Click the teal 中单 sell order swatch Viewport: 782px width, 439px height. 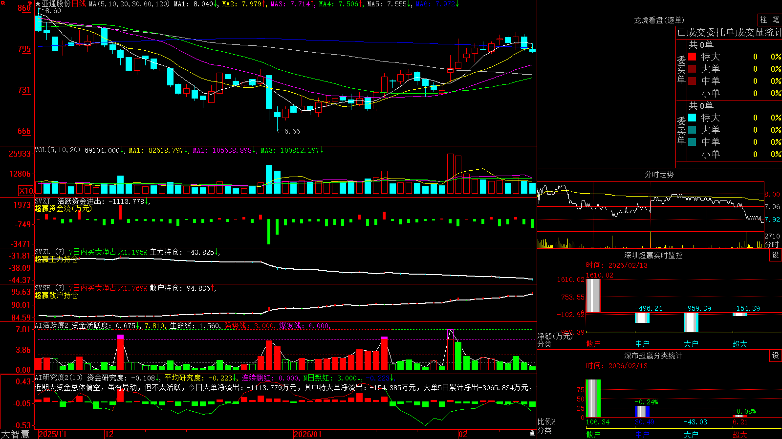click(x=692, y=142)
